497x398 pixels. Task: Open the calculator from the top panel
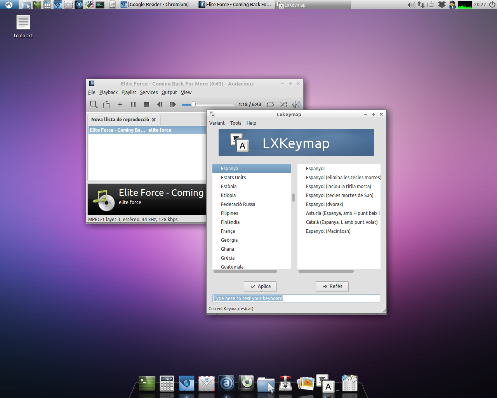pyautogui.click(x=47, y=5)
